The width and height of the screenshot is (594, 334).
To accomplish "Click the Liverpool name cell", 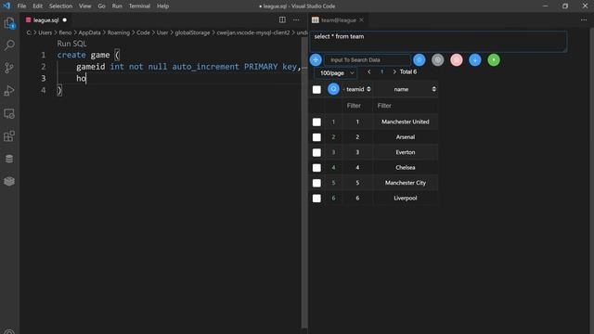I will point(406,198).
